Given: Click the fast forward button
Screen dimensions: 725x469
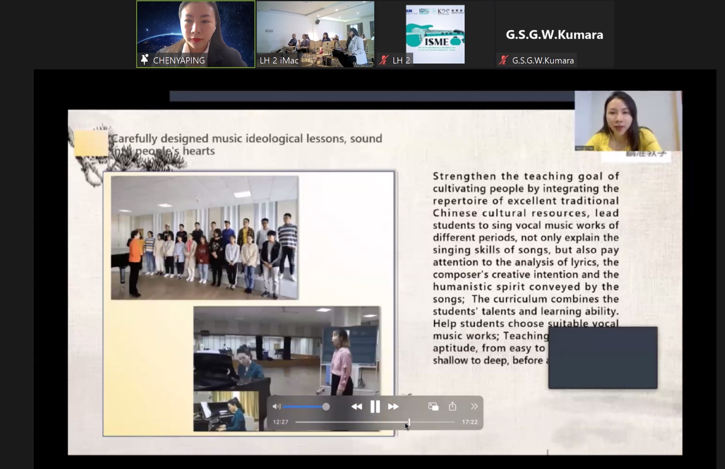Looking at the screenshot, I should pos(393,406).
